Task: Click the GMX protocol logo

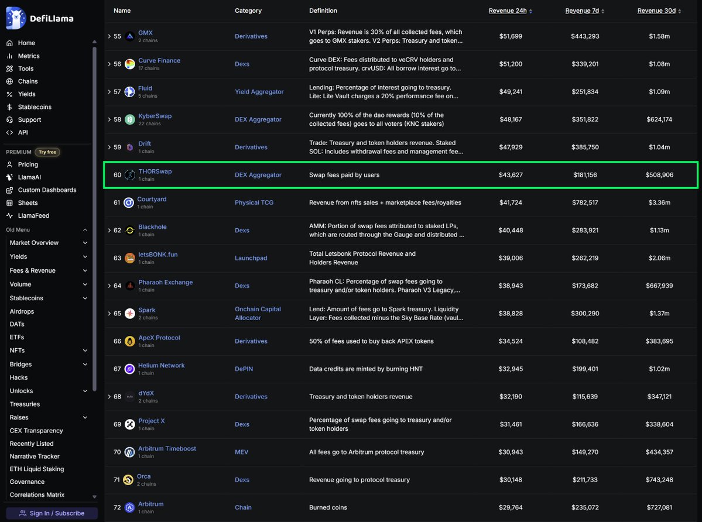Action: [130, 36]
